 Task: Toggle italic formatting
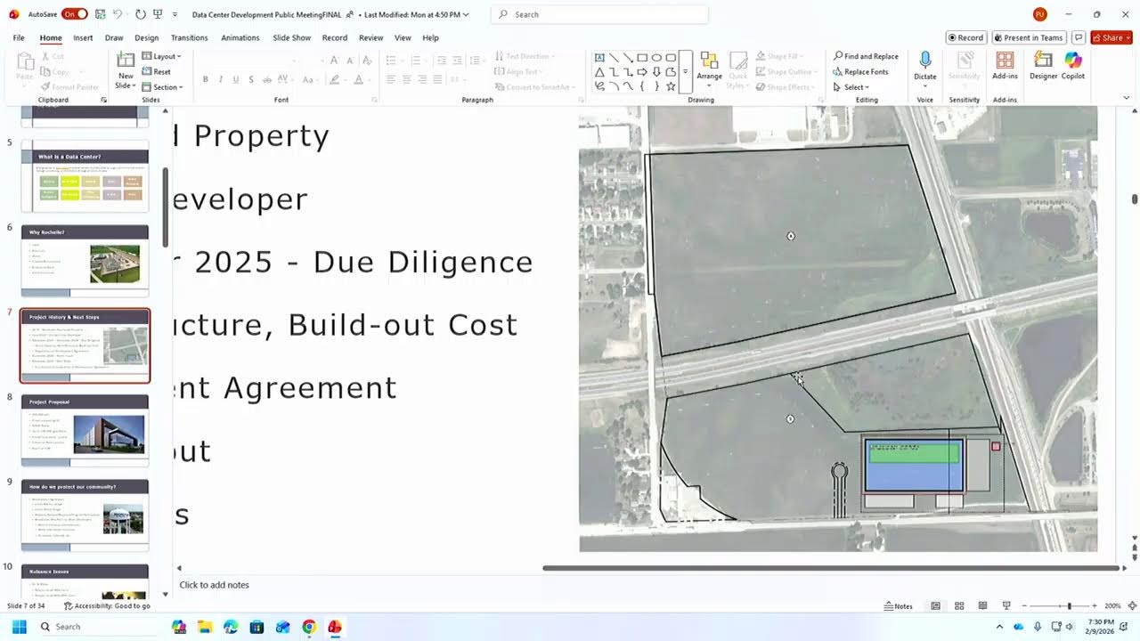coord(220,79)
